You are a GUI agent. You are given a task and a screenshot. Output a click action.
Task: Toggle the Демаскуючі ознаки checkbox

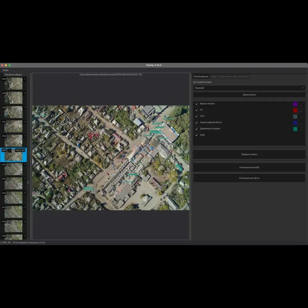coord(197,129)
